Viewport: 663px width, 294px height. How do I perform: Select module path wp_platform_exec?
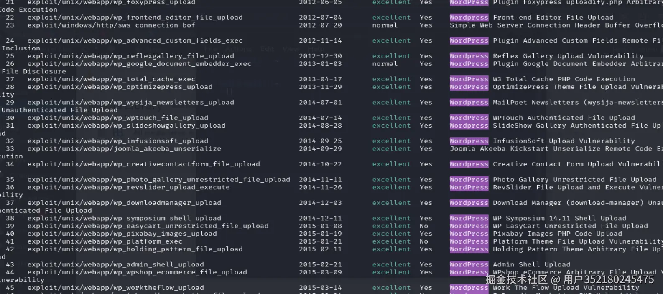click(x=105, y=241)
